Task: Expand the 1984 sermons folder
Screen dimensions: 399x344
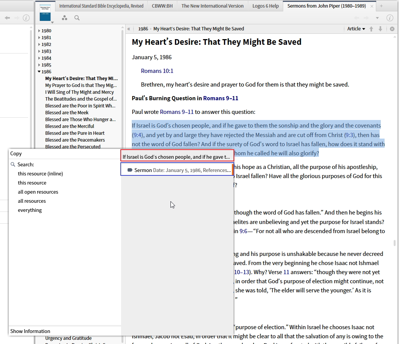Action: 39,58
